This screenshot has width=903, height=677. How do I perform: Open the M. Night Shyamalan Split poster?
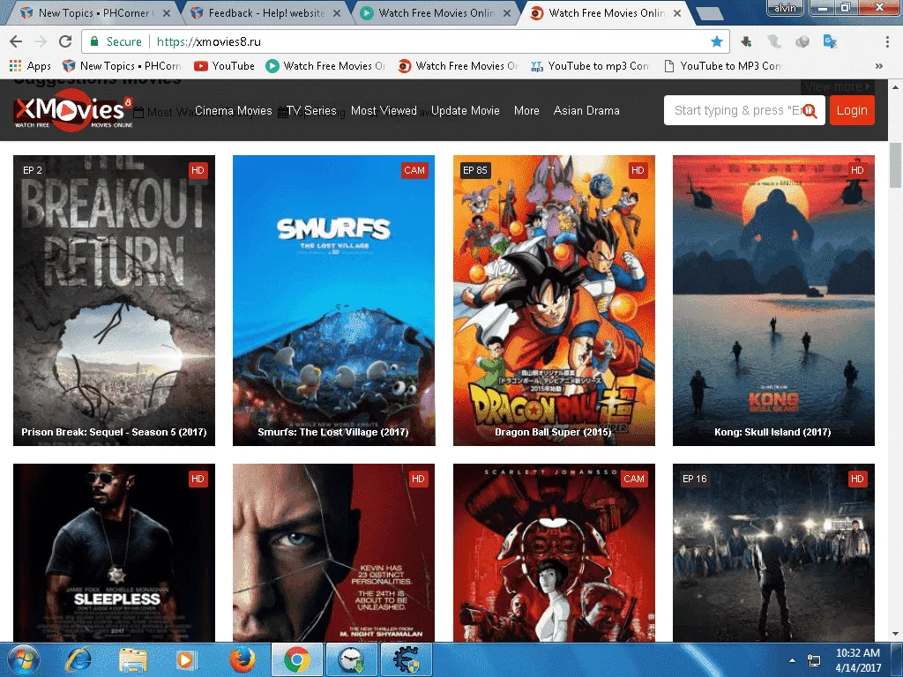[333, 553]
